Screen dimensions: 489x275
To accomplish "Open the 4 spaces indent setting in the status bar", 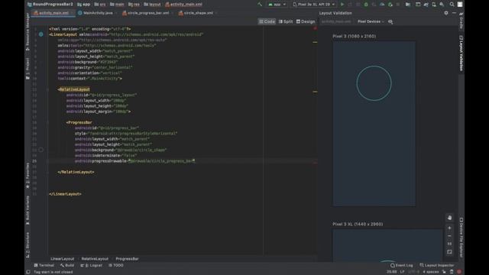I will (x=430, y=272).
